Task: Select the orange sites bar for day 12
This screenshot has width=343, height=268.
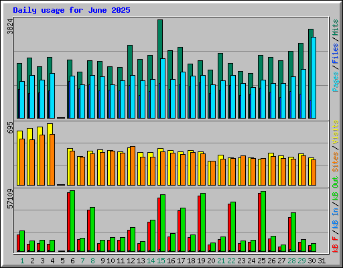Action: click(x=133, y=166)
